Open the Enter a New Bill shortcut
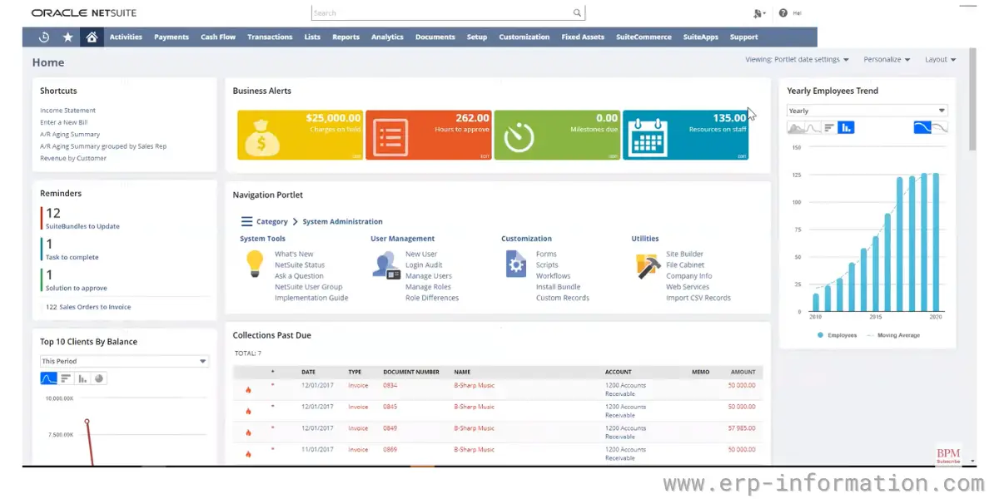 tap(64, 122)
